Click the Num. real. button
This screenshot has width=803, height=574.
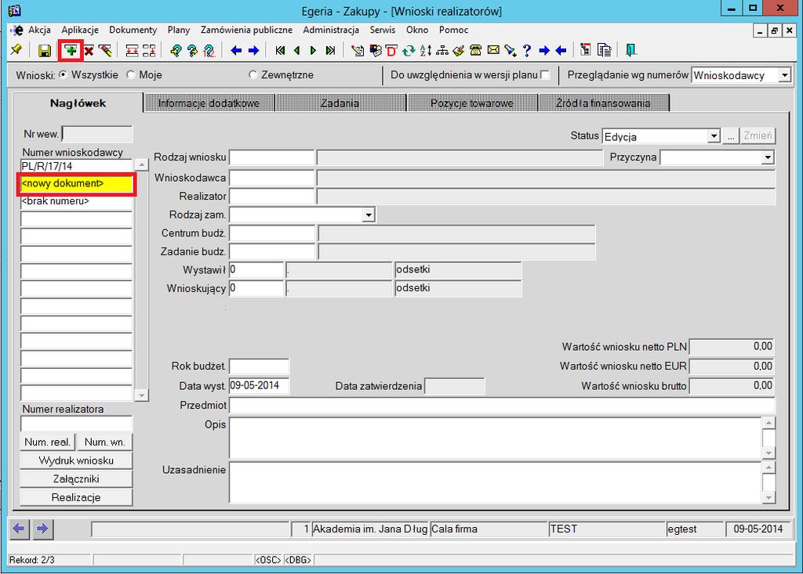pyautogui.click(x=48, y=442)
